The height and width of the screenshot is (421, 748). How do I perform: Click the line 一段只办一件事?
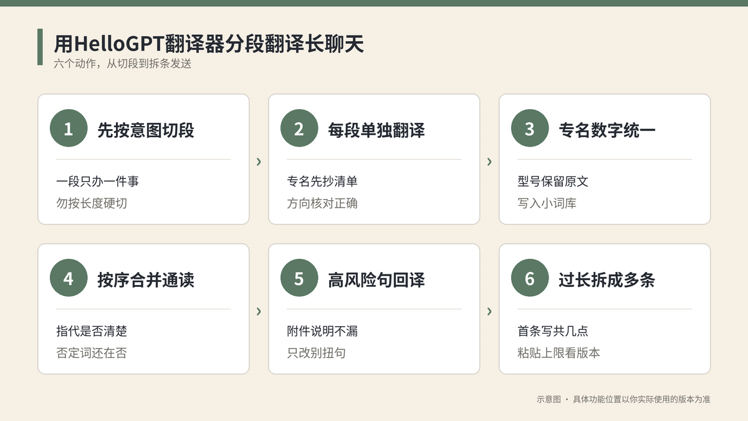[x=97, y=181]
